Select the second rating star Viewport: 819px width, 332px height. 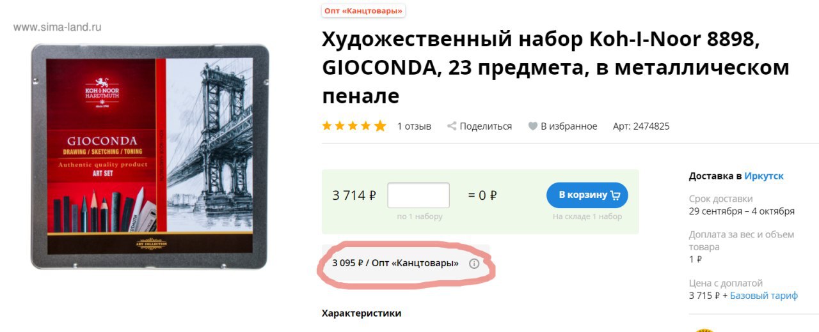tap(340, 126)
